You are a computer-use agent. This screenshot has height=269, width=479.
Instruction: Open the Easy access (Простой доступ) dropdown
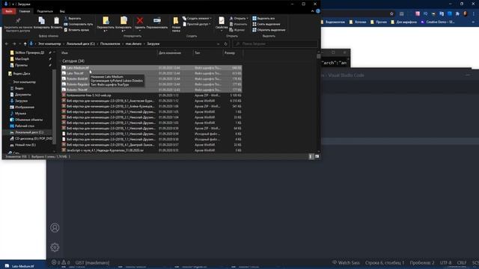pyautogui.click(x=196, y=24)
